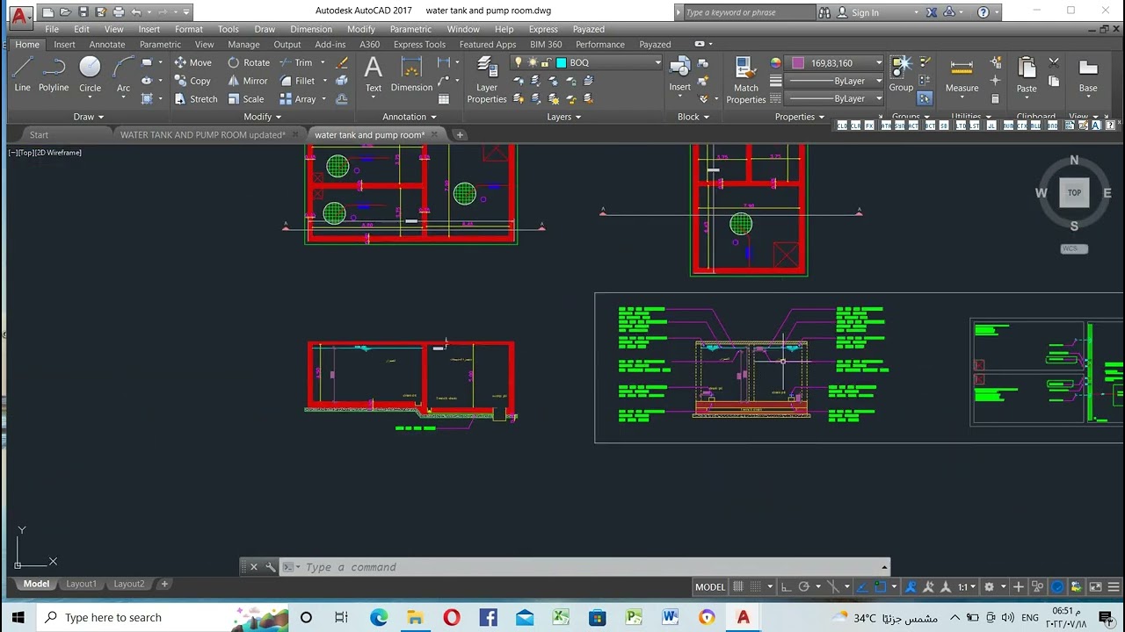Select the Dimension tool

point(411,74)
